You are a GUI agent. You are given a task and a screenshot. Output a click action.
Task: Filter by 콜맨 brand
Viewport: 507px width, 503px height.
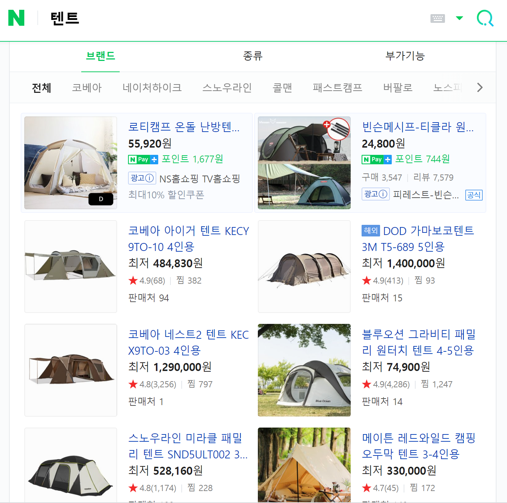pyautogui.click(x=282, y=88)
